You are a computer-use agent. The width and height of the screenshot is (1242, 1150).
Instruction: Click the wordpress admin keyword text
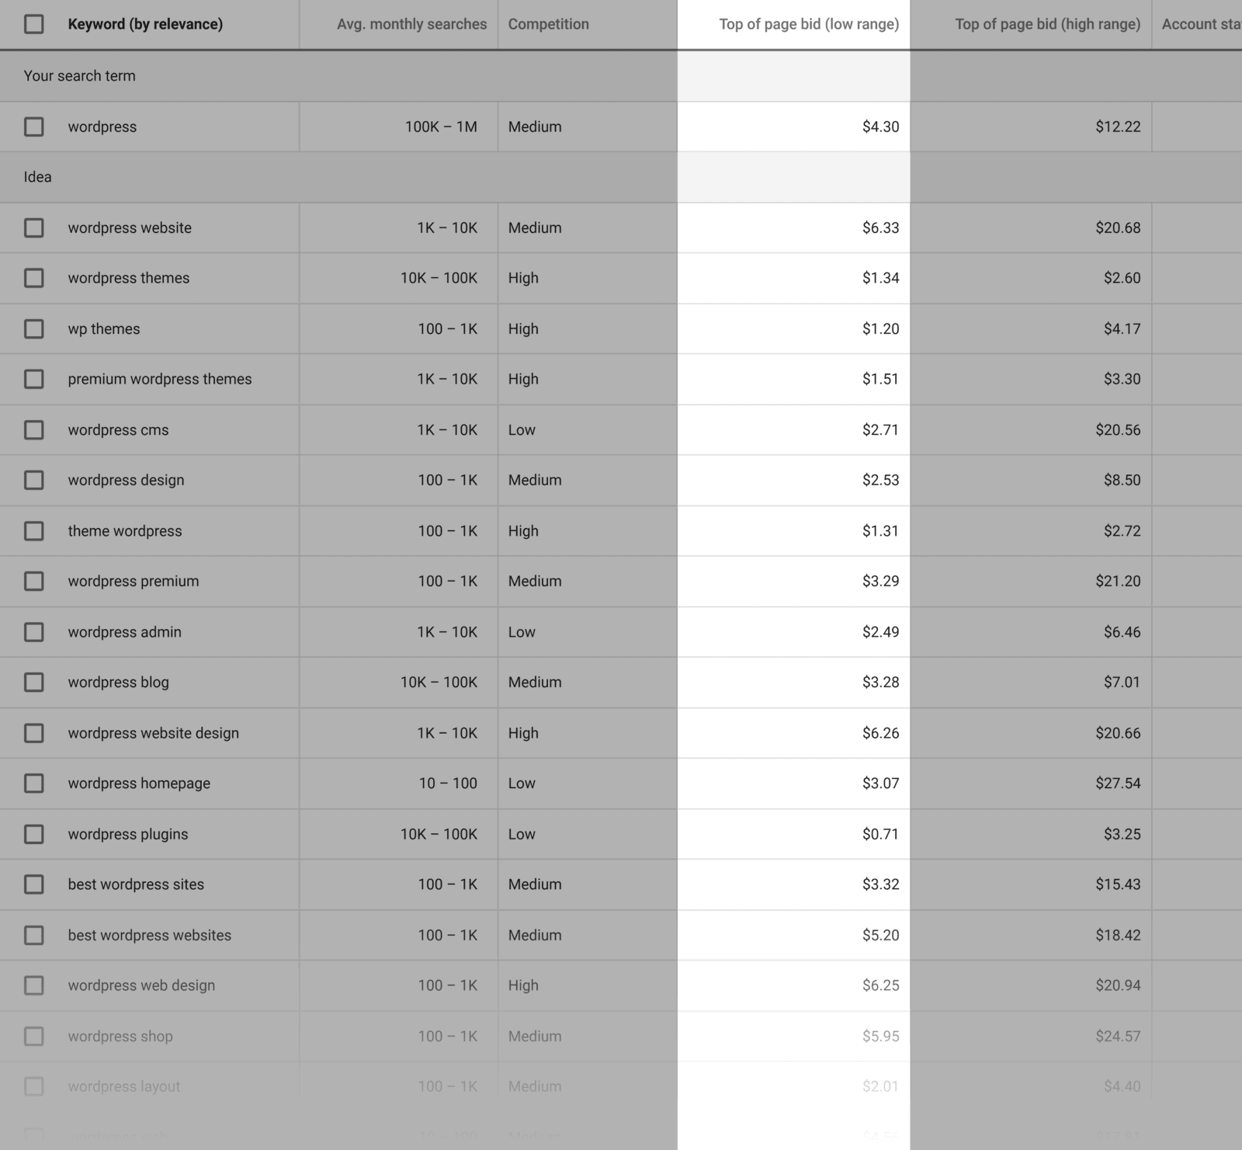click(124, 632)
